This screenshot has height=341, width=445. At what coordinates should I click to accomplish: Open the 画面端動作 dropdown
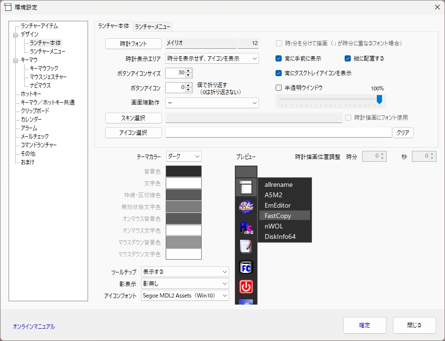point(212,103)
